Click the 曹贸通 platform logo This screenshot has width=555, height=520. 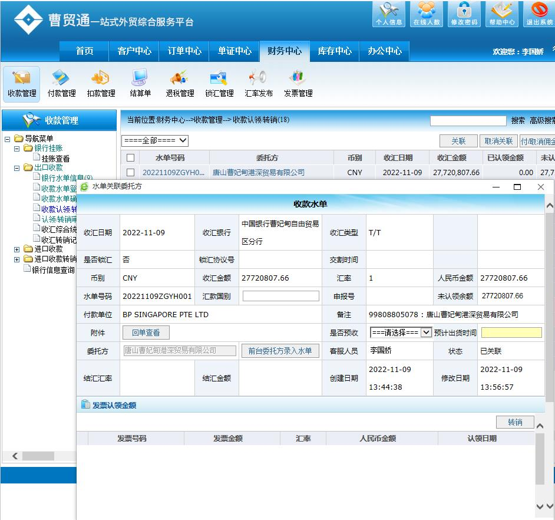point(28,20)
